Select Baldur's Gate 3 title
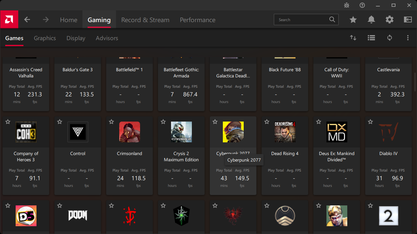The height and width of the screenshot is (234, 417). click(x=78, y=70)
